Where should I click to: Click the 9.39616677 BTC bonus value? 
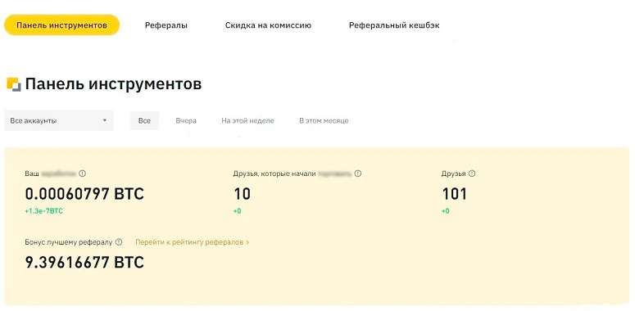pos(84,263)
